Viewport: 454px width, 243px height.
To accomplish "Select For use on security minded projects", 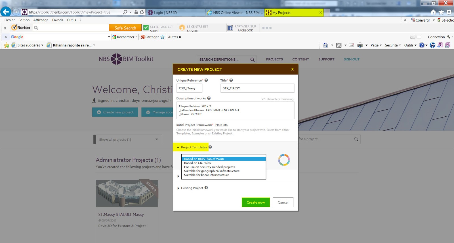I will tap(224, 167).
